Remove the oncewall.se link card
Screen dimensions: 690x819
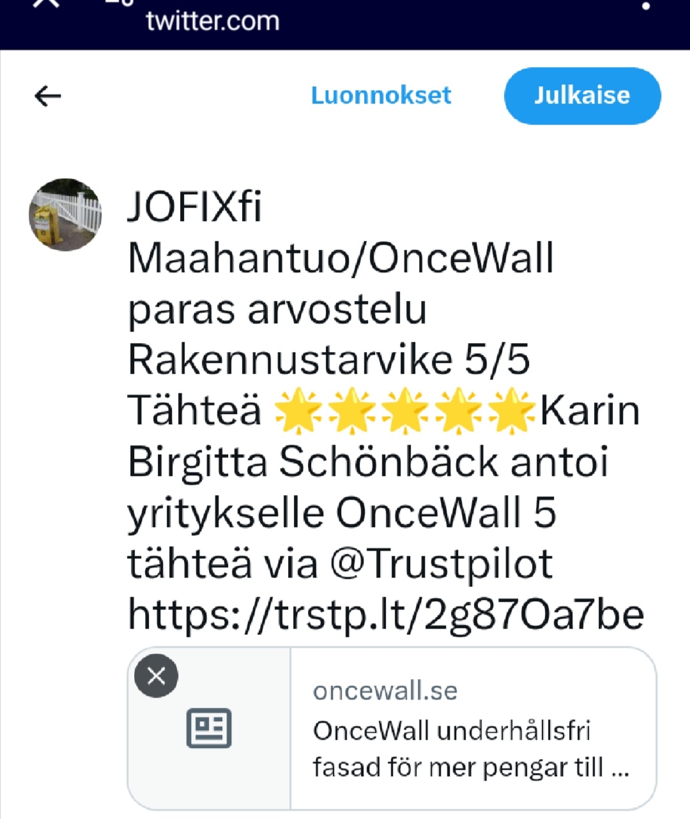(x=156, y=675)
